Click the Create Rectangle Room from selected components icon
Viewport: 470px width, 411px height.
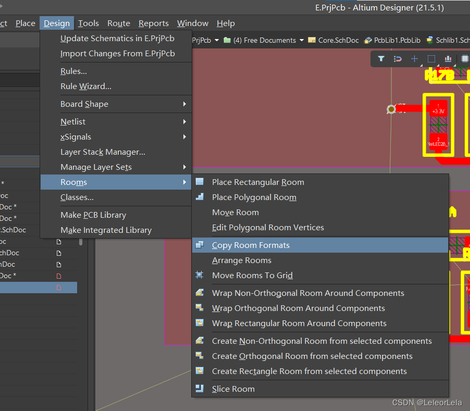200,371
